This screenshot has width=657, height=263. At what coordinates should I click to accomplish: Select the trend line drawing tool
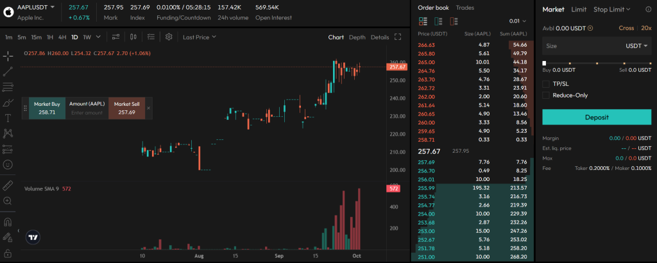[8, 72]
